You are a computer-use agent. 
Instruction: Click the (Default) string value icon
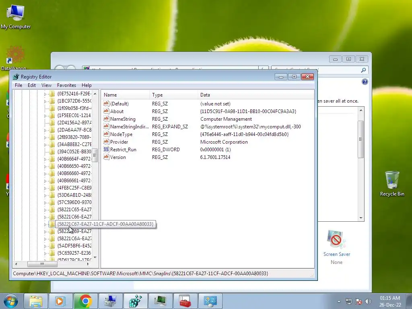[106, 103]
